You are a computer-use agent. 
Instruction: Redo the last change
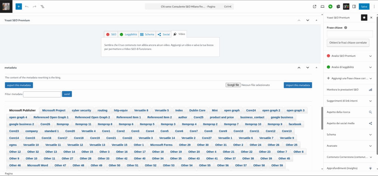pos(34,7)
